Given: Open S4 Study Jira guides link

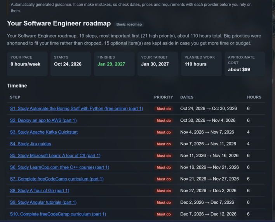Looking at the screenshot, I should pos(31,144).
